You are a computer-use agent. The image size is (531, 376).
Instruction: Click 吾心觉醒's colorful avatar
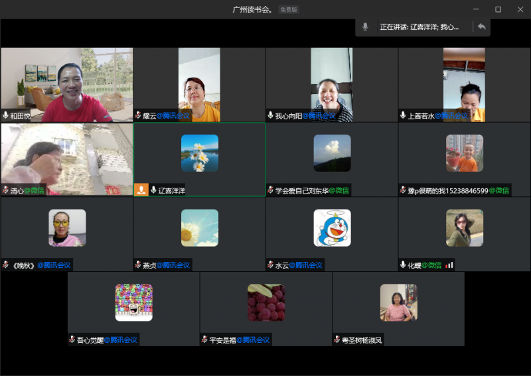coord(133,302)
